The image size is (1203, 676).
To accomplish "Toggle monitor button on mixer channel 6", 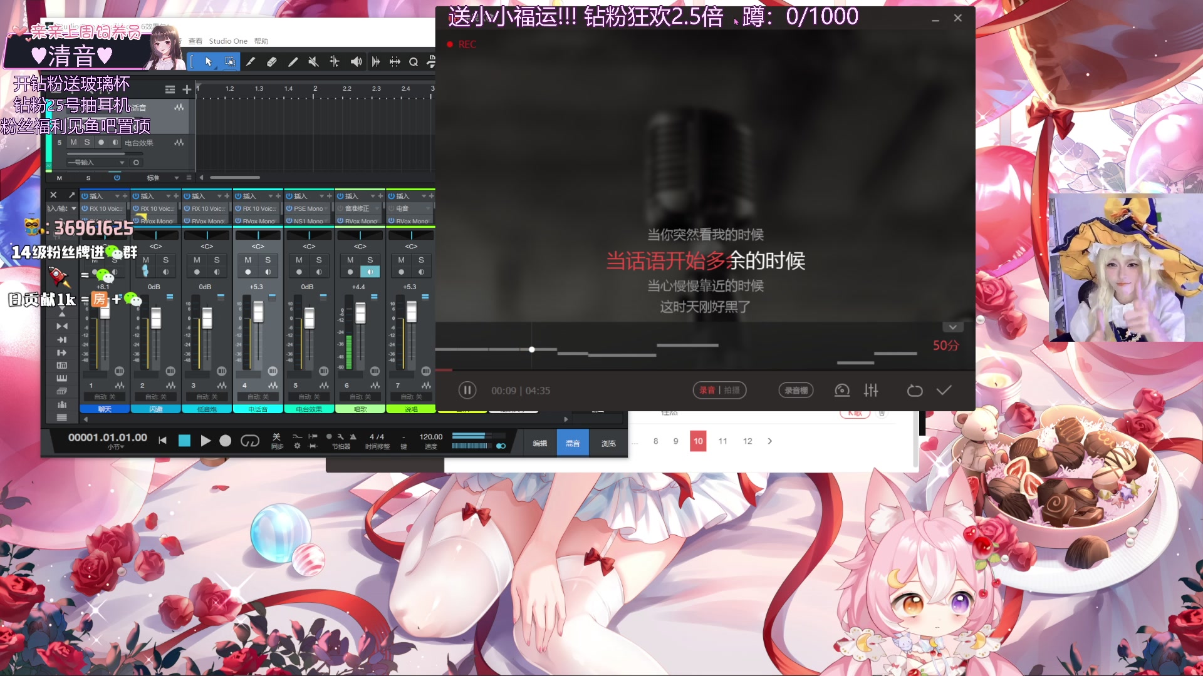I will 370,272.
